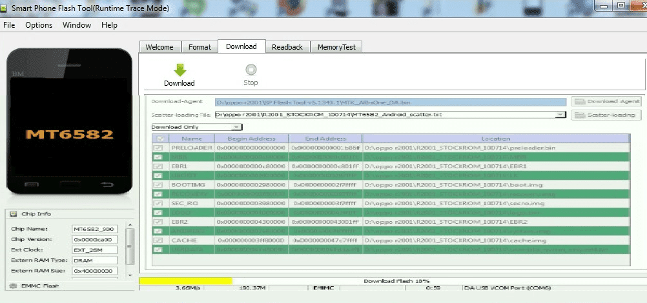Click the End Address column header
This screenshot has width=647, height=303.
pyautogui.click(x=325, y=139)
